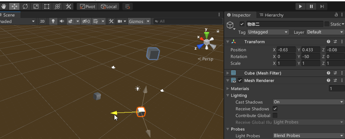345x139 pixels.
Task: Disable the Mesh Renderer checkbox
Action: 240,81
